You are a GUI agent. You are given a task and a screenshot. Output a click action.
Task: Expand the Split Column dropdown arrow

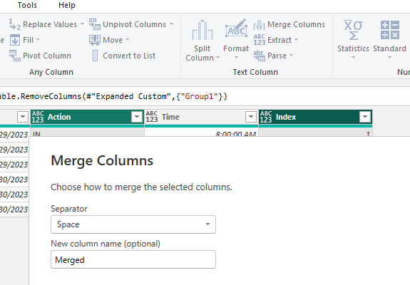tap(217, 58)
